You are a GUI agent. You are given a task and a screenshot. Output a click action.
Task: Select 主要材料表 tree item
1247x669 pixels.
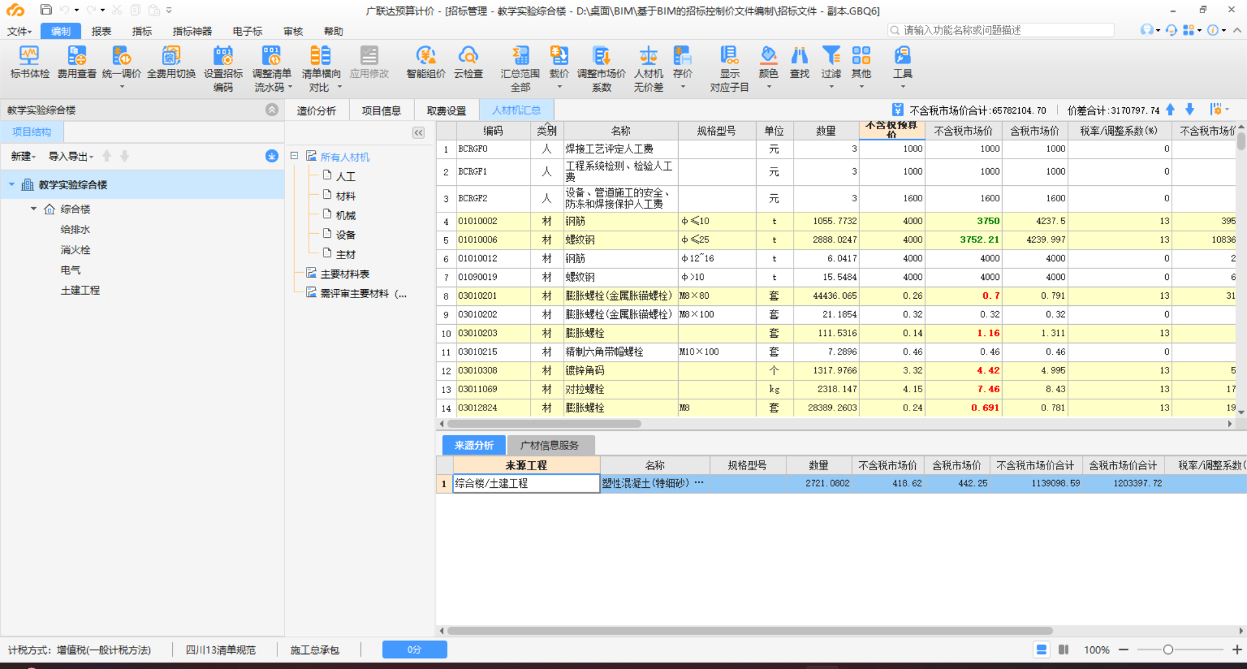[345, 273]
